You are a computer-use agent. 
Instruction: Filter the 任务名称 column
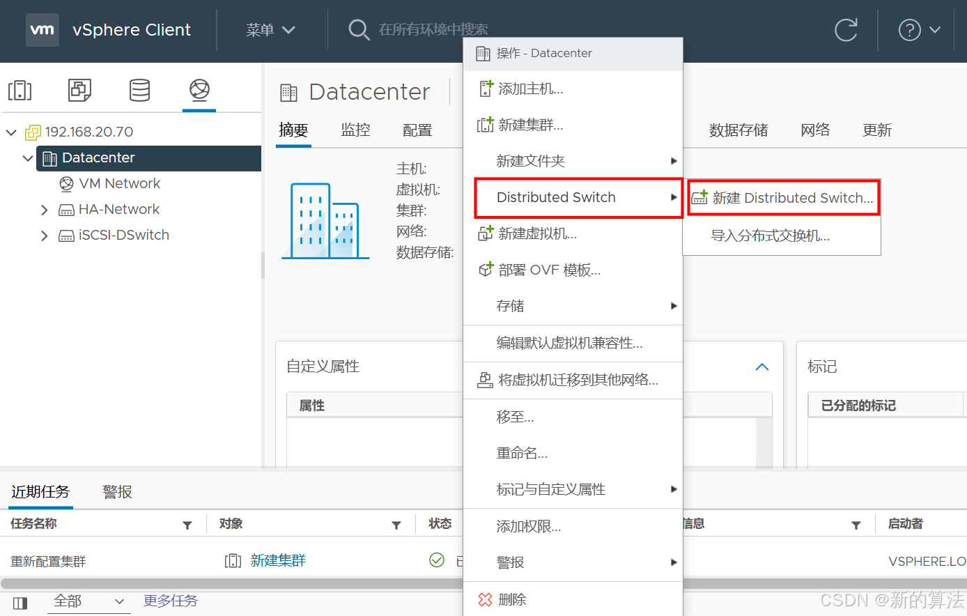[187, 525]
